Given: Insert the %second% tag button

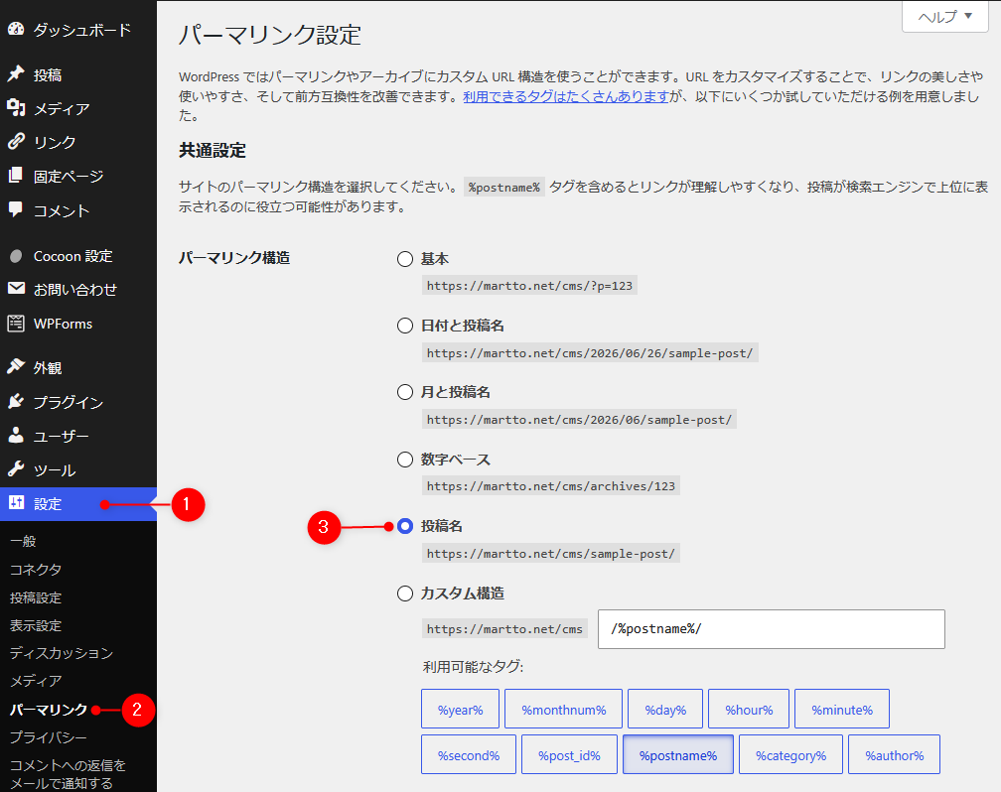Looking at the screenshot, I should [x=469, y=755].
